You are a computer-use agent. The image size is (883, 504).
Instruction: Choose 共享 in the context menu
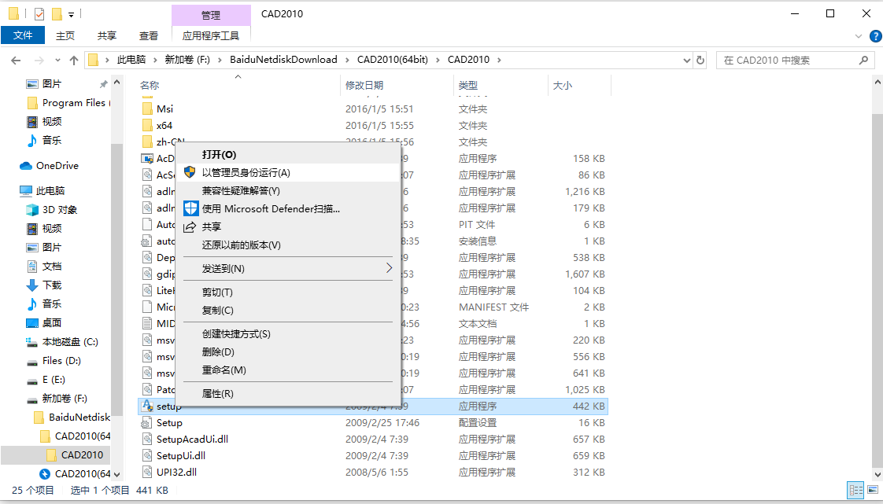pos(288,226)
